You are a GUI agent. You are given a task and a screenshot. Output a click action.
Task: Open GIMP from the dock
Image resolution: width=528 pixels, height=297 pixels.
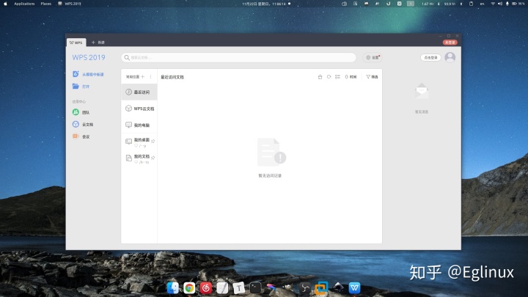click(287, 287)
